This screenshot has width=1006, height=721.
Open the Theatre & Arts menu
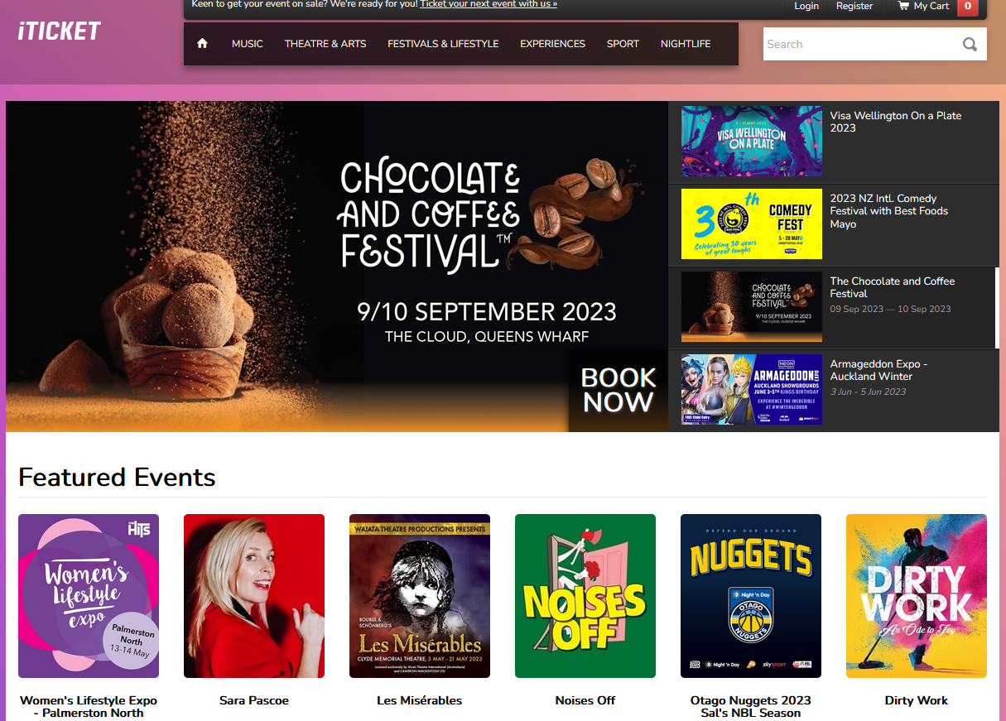[325, 44]
